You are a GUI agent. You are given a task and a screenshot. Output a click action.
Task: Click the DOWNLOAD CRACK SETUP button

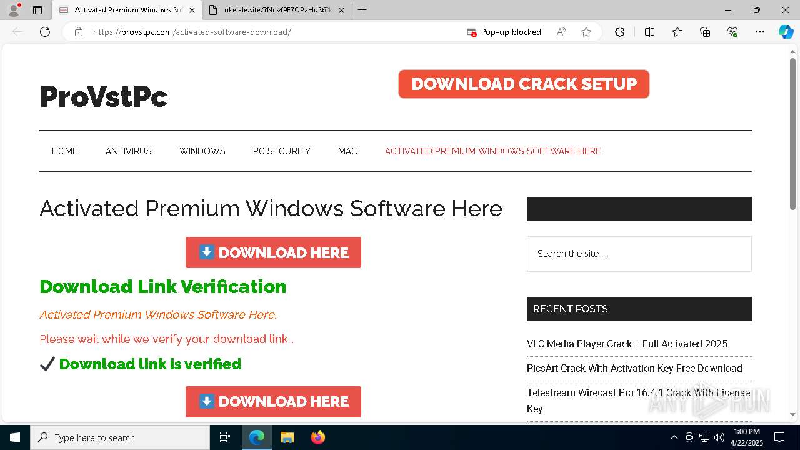point(524,84)
